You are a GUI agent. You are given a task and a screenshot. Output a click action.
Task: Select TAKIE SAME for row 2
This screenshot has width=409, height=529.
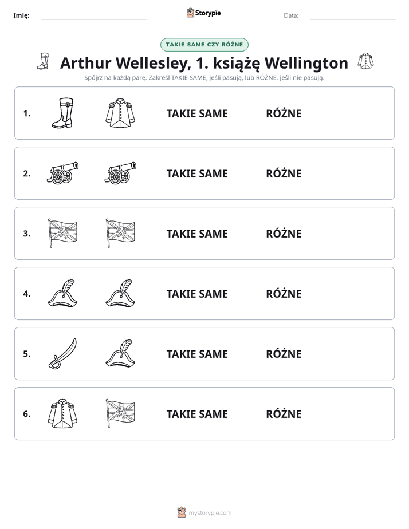197,173
